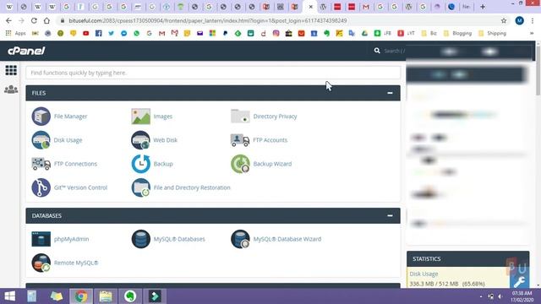541x304 pixels.
Task: Open the Shipping bookmarks folder
Action: (492, 34)
